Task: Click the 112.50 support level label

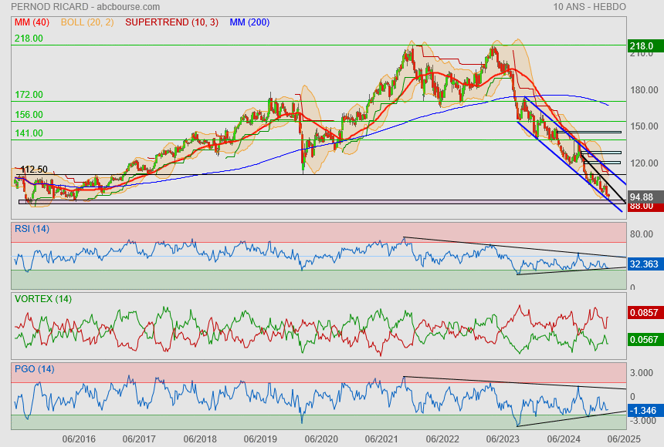Action: point(34,170)
